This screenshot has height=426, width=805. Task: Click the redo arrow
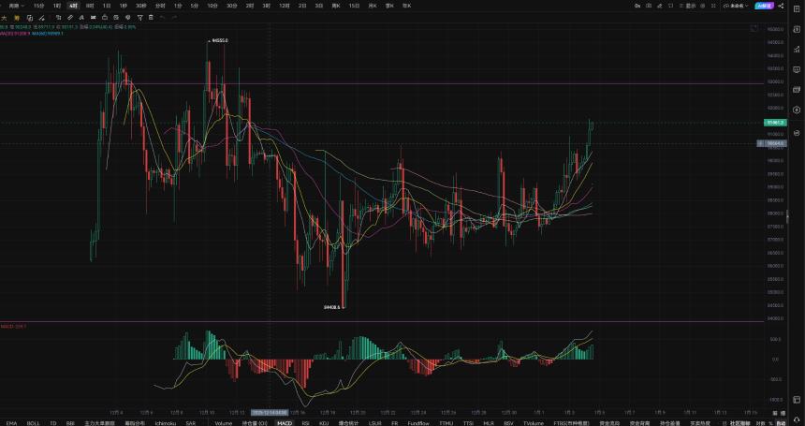(174, 18)
